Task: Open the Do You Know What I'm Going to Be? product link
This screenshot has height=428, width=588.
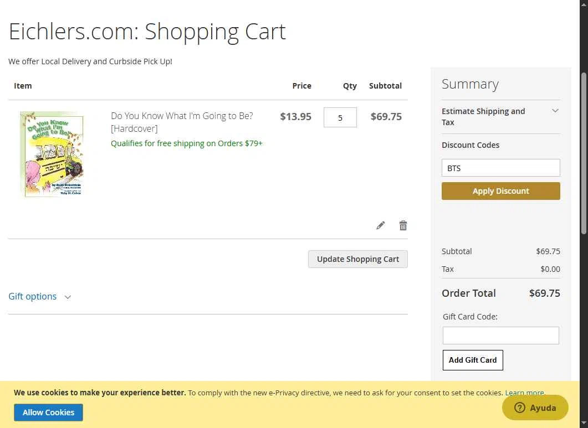Action: [182, 122]
